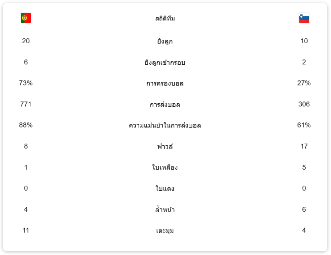
Task: Click the ใบเหลือง yellow cards label
Action: tap(165, 167)
